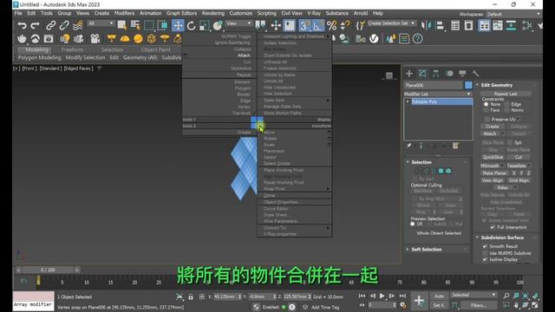Click the Repeat Last button
This screenshot has width=555, height=312.
tap(506, 94)
